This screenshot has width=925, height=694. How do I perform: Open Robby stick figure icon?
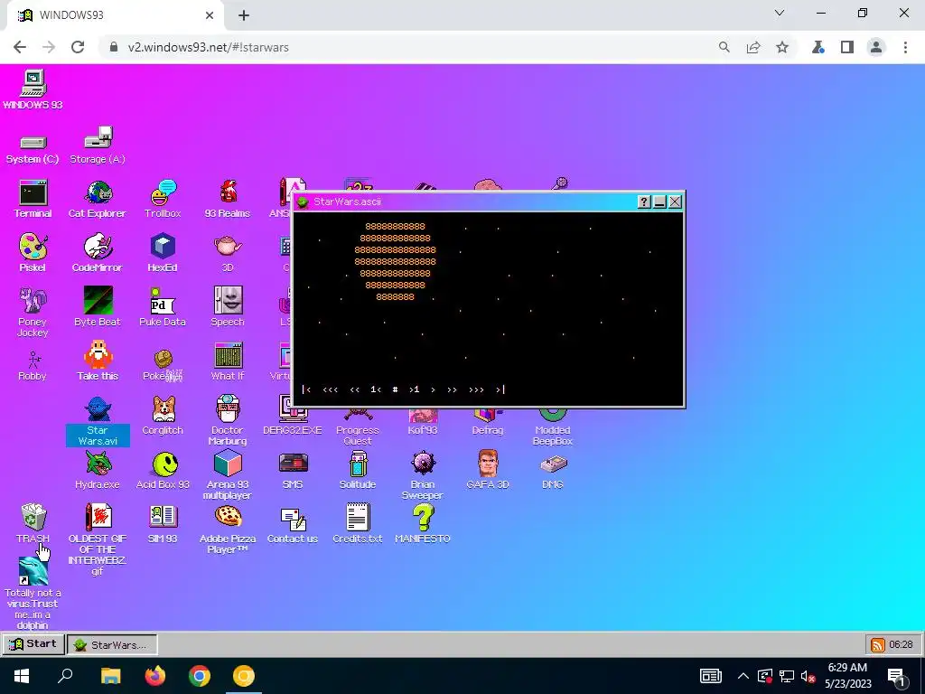tap(33, 359)
